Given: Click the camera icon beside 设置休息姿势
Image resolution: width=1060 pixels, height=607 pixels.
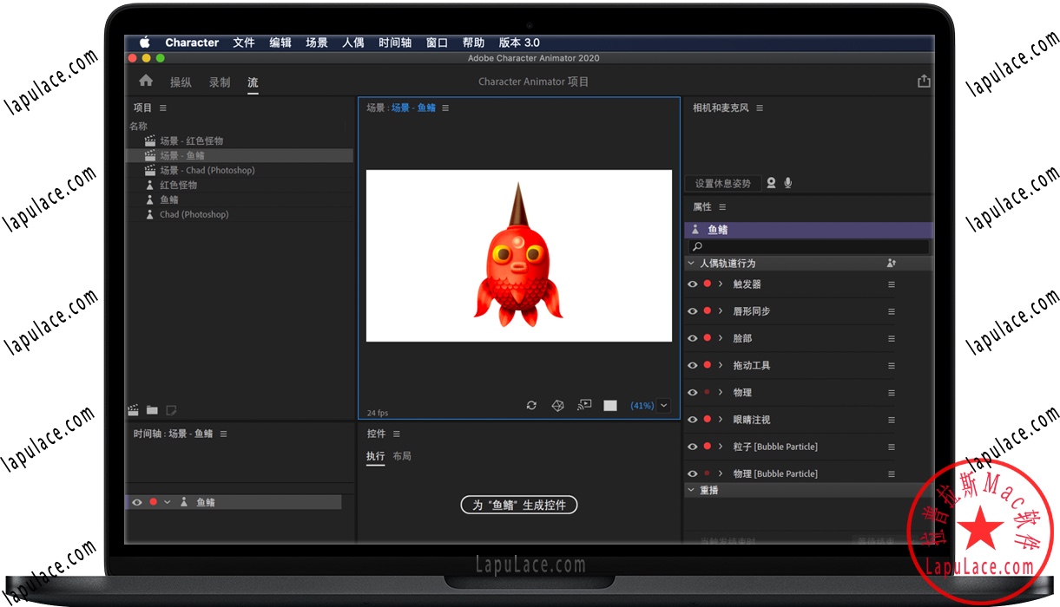Looking at the screenshot, I should point(771,183).
